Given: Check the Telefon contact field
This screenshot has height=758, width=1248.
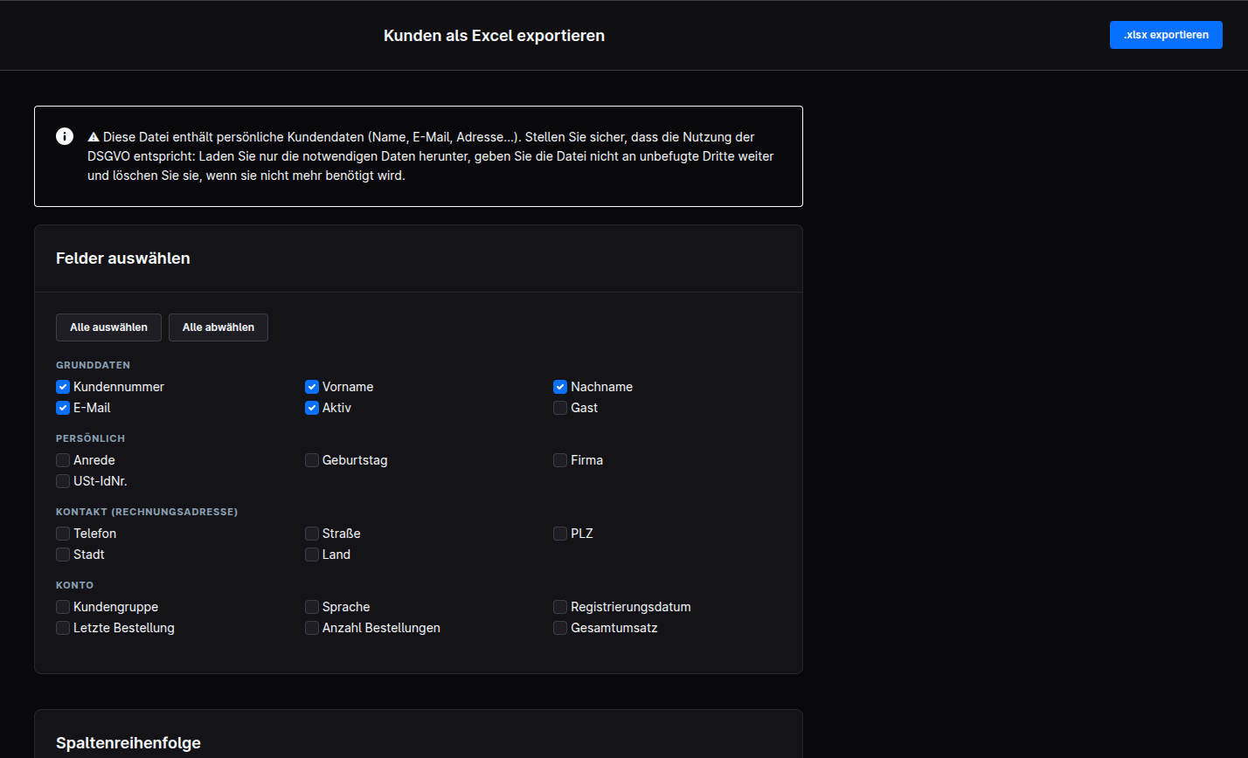Looking at the screenshot, I should (x=63, y=534).
